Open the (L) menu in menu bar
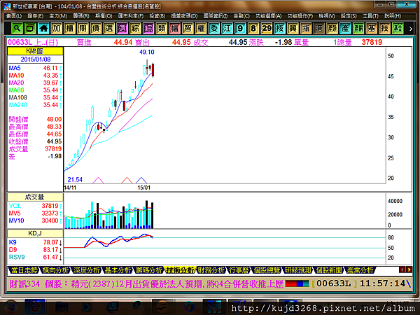Image resolution: width=420 pixels, height=315 pixels. click(14, 16)
